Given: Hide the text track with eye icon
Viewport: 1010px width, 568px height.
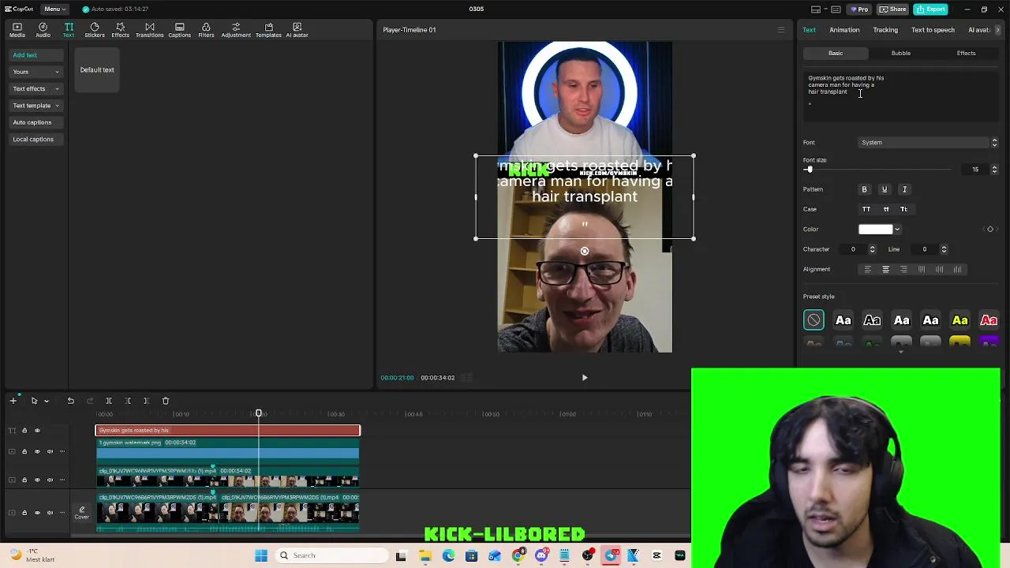Looking at the screenshot, I should pos(37,430).
